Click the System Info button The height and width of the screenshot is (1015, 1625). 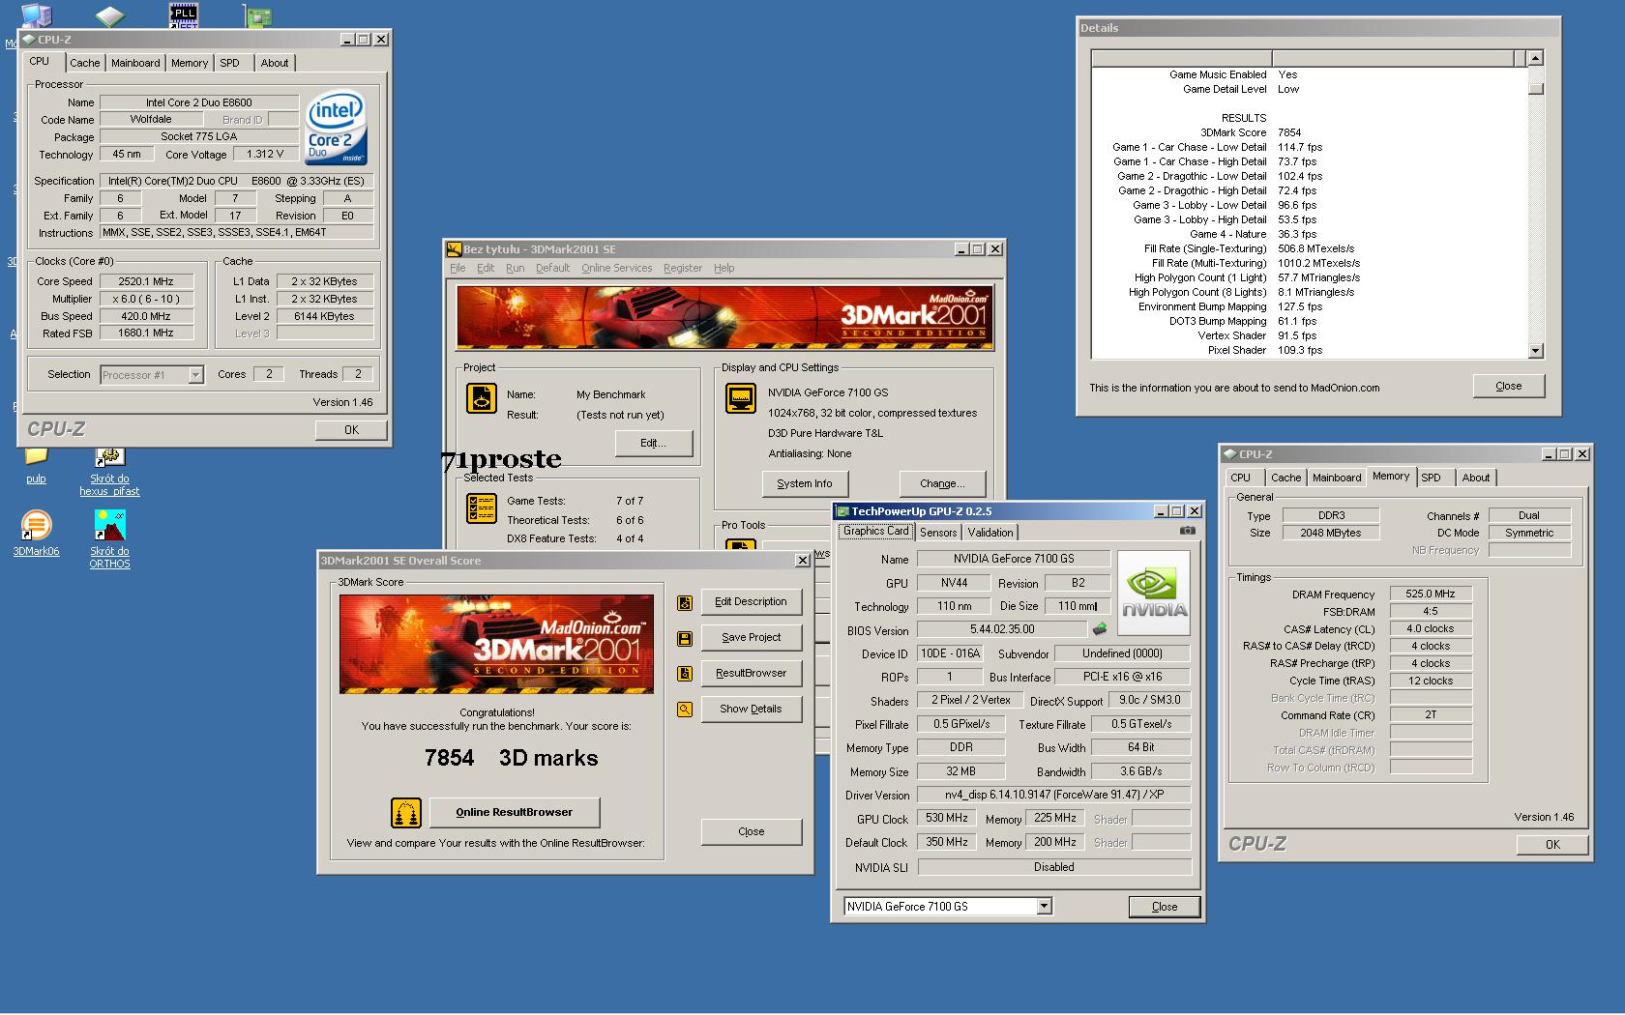pyautogui.click(x=804, y=484)
